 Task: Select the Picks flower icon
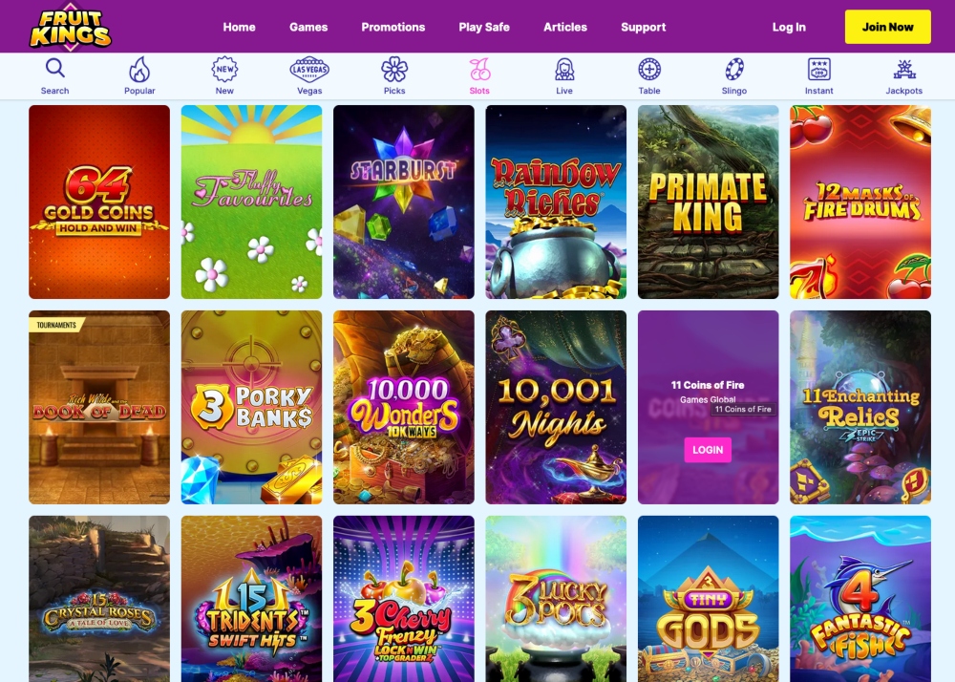click(394, 70)
